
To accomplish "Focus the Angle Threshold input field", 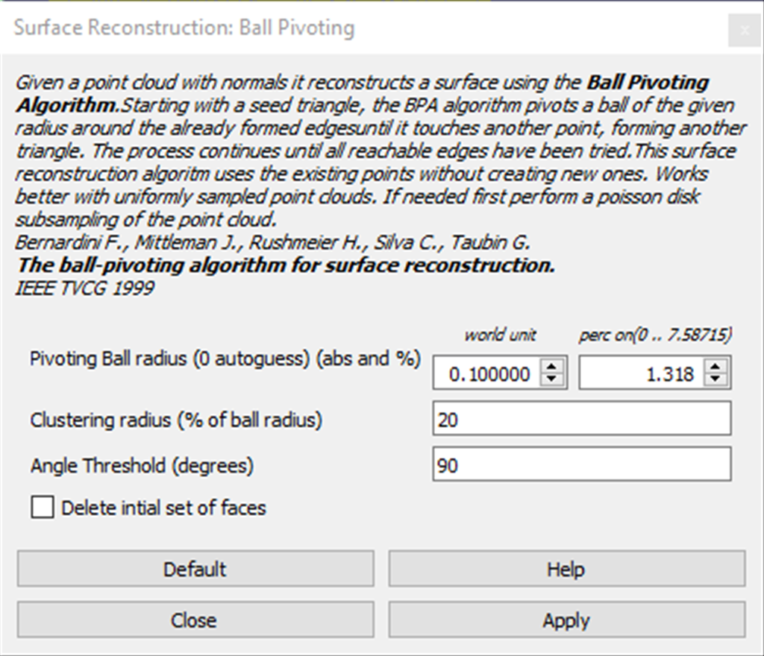I will [582, 466].
